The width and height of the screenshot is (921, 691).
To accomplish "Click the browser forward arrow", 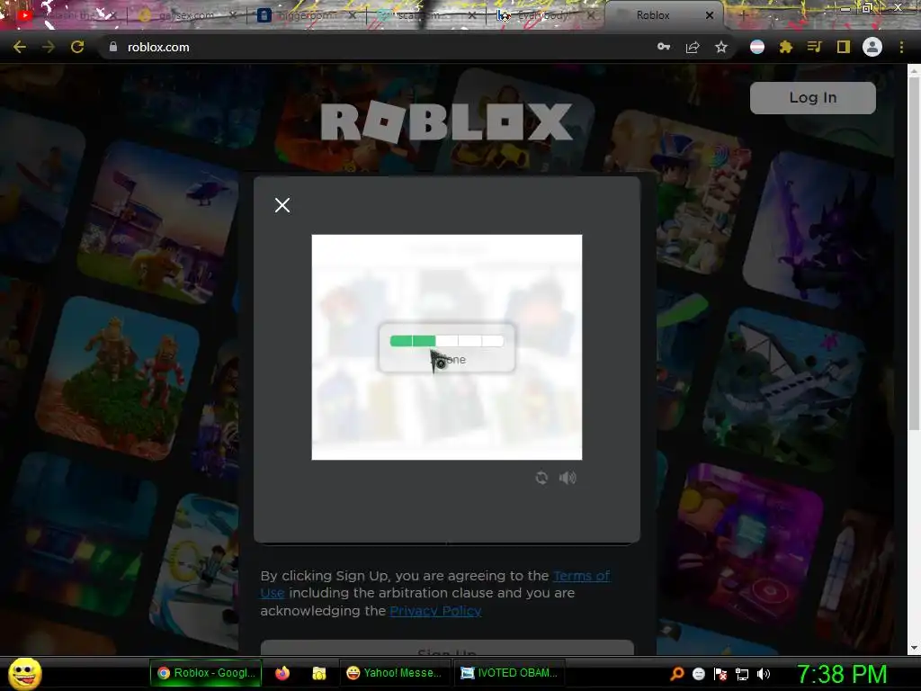I will click(x=49, y=47).
